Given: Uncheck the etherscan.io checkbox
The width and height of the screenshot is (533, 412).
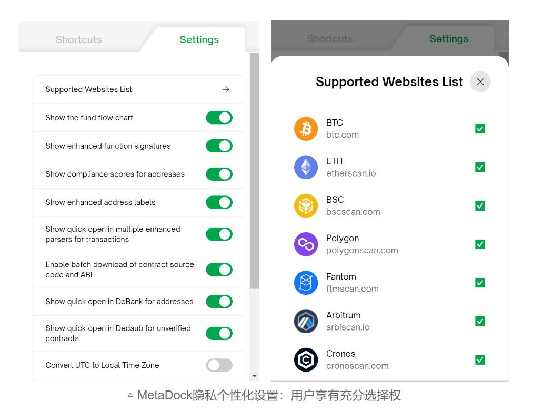Looking at the screenshot, I should (480, 167).
